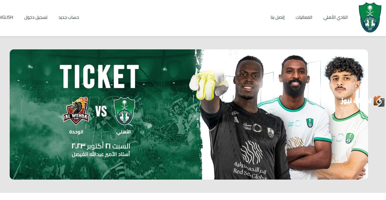386x200 pixels.
Task: Open the إتصل بنا contact page
Action: (x=278, y=17)
